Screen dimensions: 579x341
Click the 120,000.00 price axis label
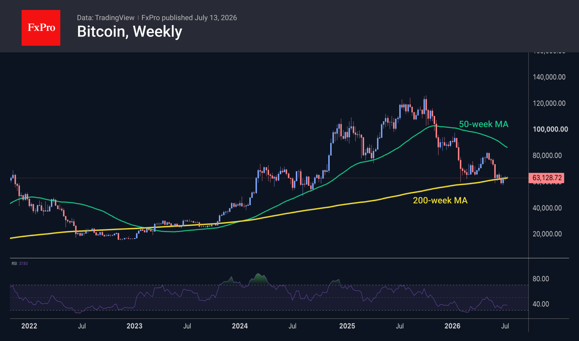549,103
